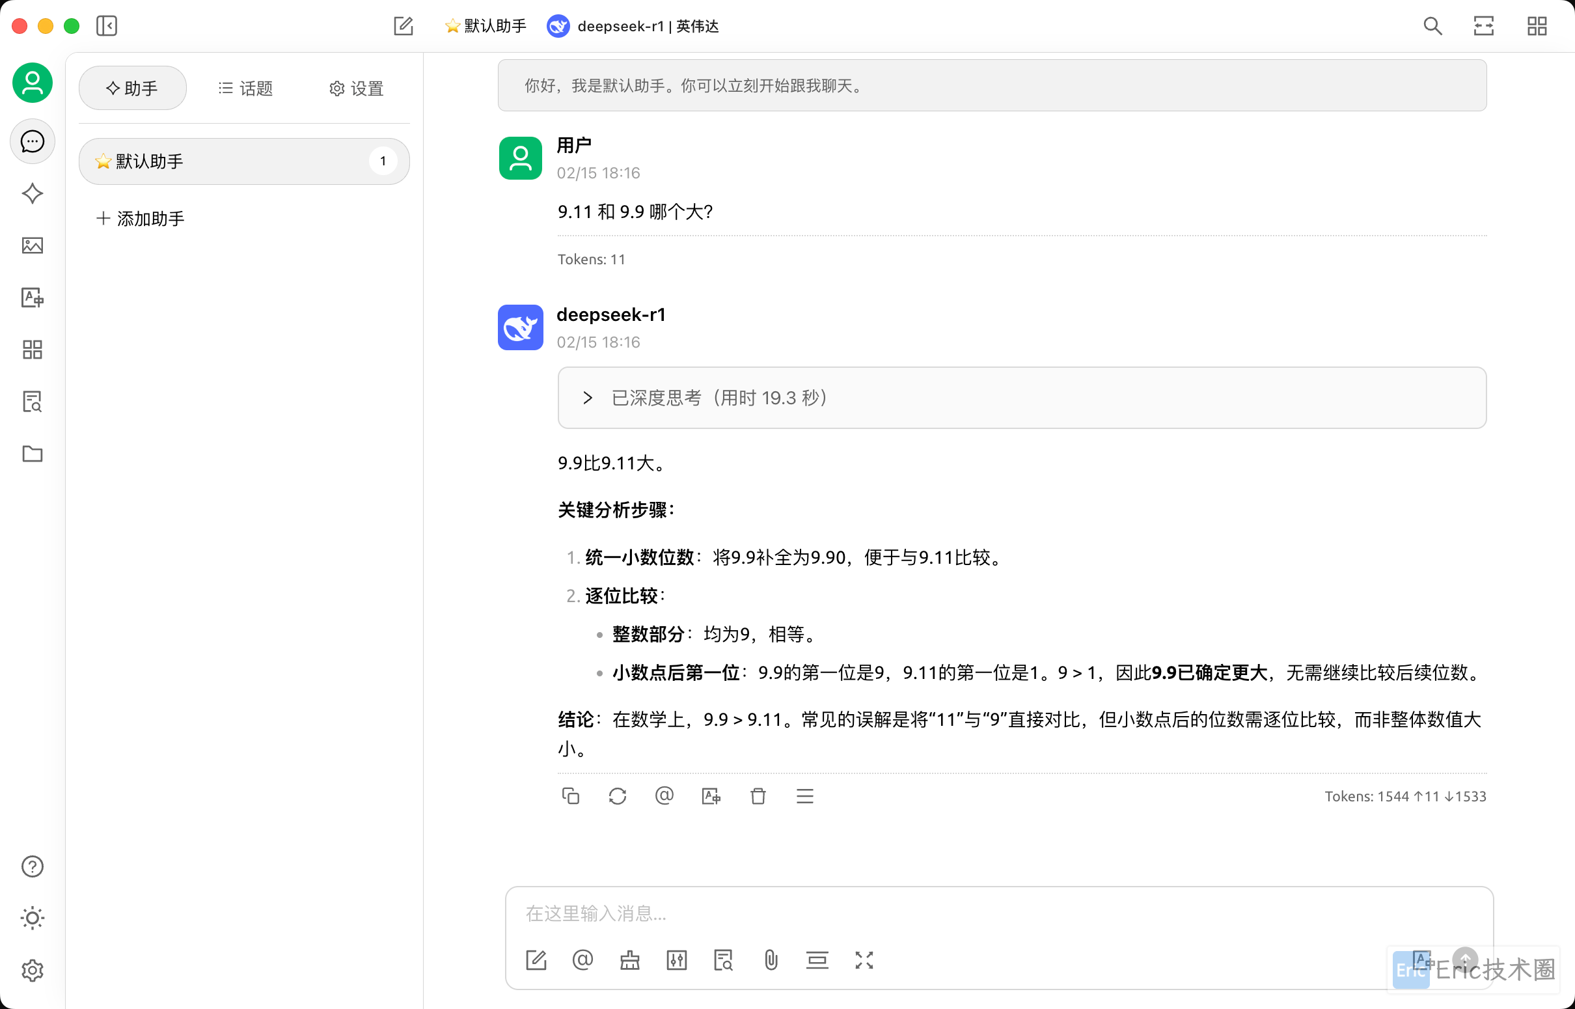Toggle the light/dark theme sun icon
1575x1009 pixels.
[32, 919]
